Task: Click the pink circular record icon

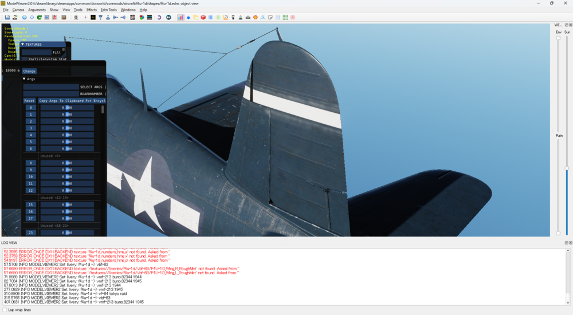Action: click(293, 17)
